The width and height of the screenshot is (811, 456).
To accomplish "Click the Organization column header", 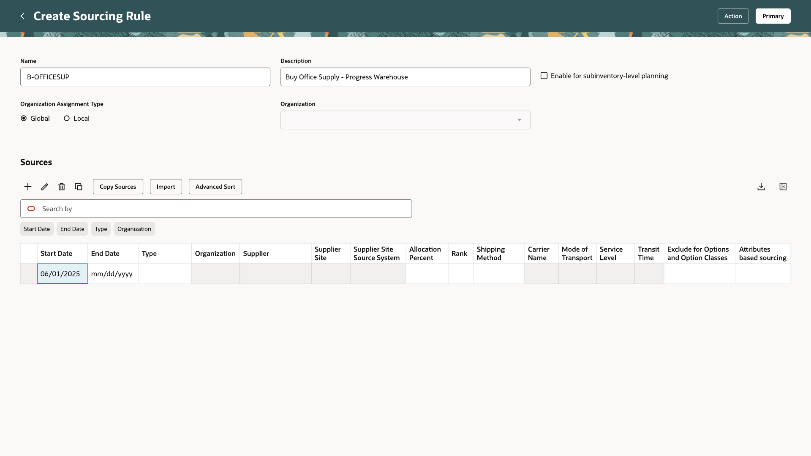I will point(215,253).
